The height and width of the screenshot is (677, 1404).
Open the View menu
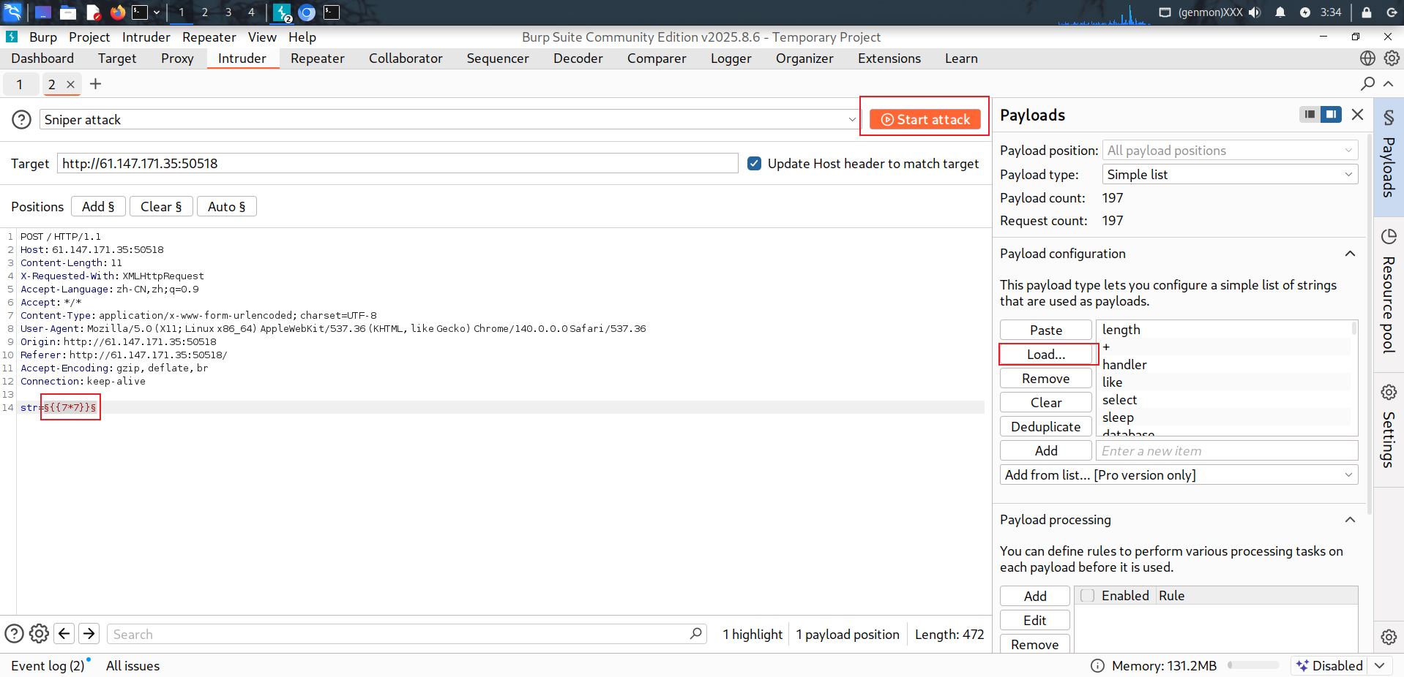tap(262, 37)
